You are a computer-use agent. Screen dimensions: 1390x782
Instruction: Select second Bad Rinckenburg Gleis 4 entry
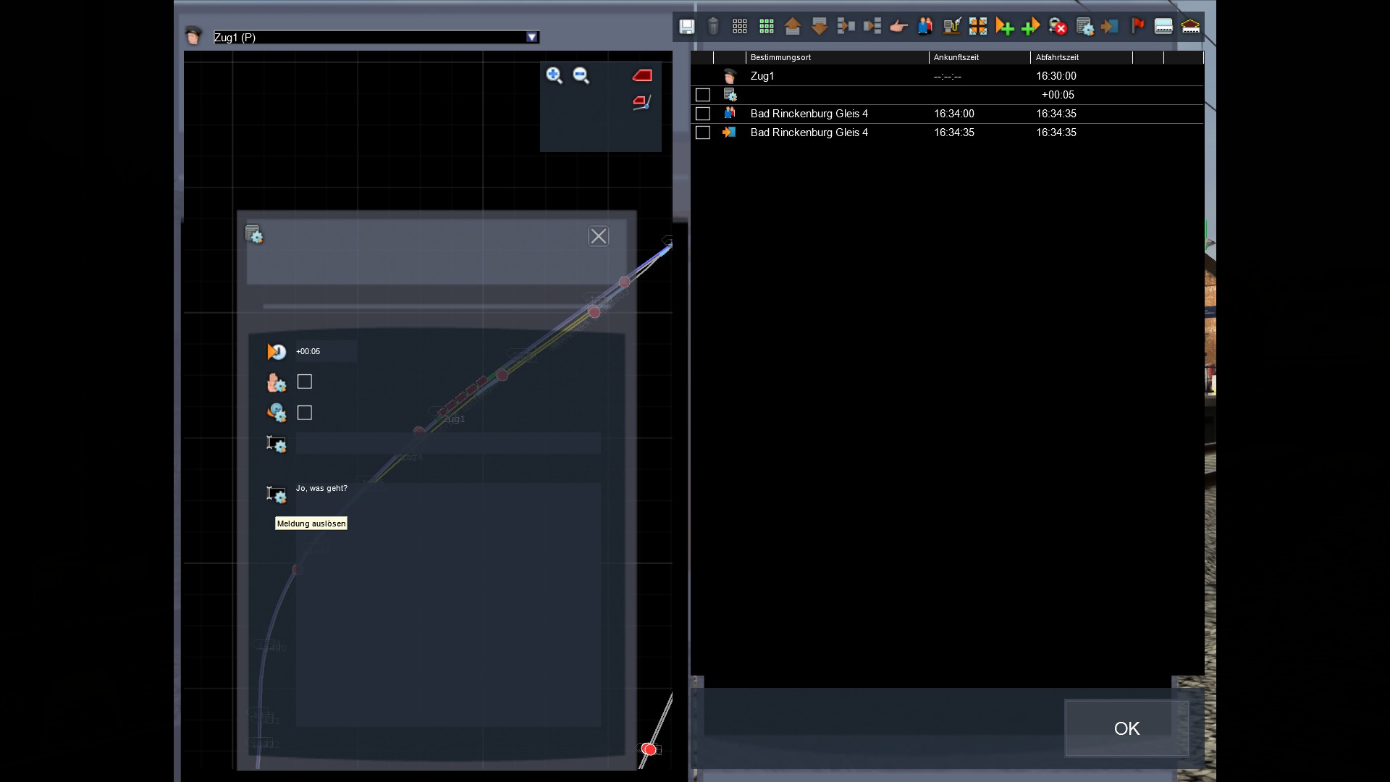(x=809, y=133)
